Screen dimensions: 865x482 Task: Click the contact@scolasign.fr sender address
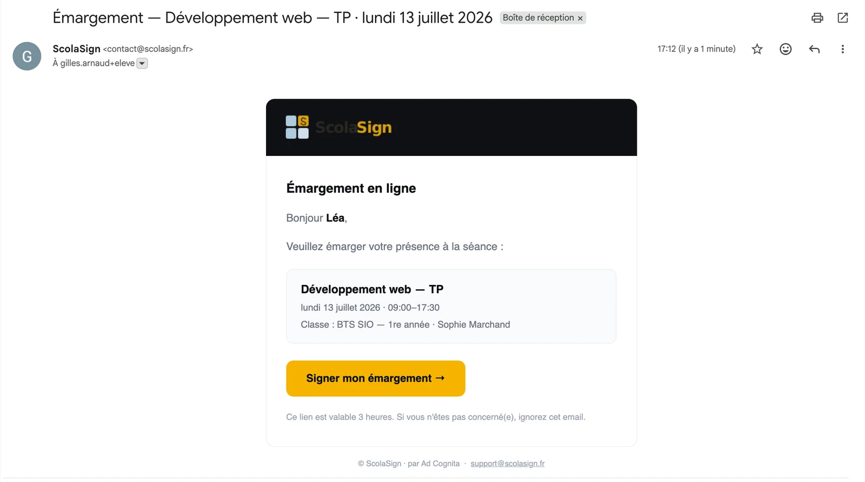148,49
